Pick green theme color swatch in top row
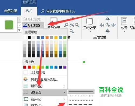The width and height of the screenshot is (135, 106). point(65,37)
